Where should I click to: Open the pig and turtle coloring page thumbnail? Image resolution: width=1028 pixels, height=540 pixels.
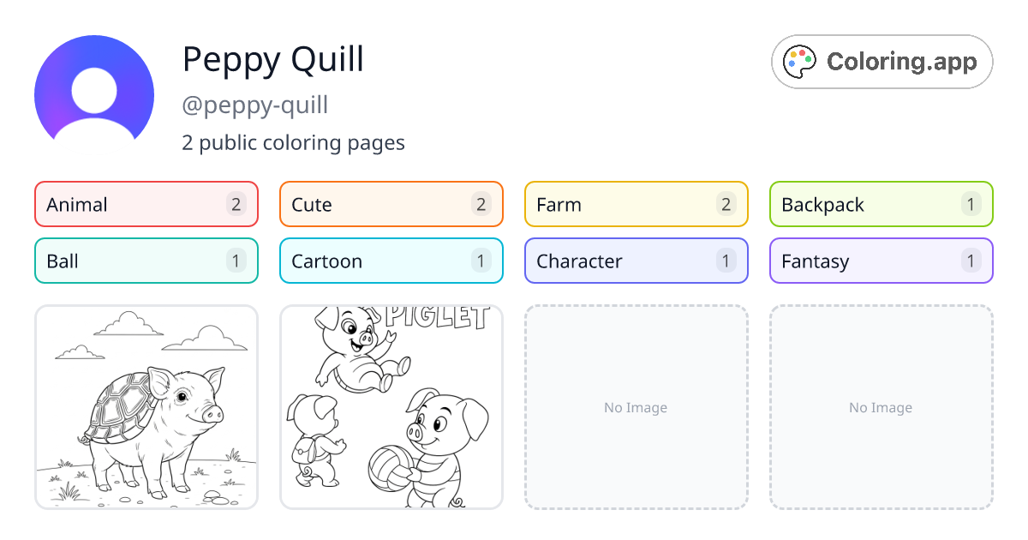(146, 407)
